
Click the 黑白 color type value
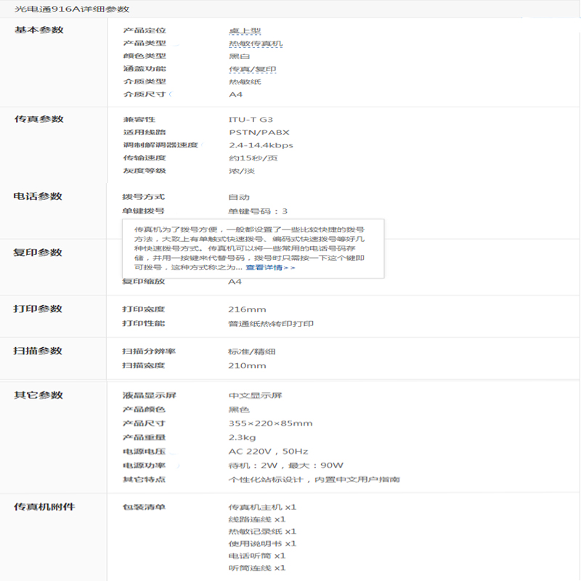pyautogui.click(x=240, y=57)
